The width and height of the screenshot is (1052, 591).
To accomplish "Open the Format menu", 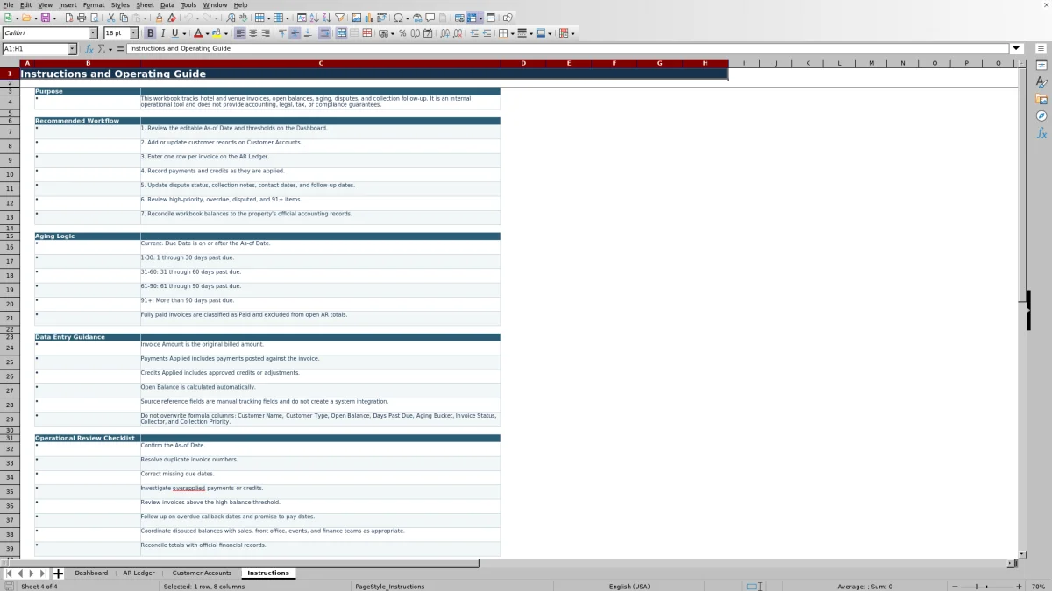I will coord(94,4).
